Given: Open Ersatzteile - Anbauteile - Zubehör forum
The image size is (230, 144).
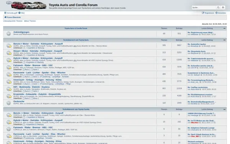Looking at the screenshot, I should (x=37, y=94).
